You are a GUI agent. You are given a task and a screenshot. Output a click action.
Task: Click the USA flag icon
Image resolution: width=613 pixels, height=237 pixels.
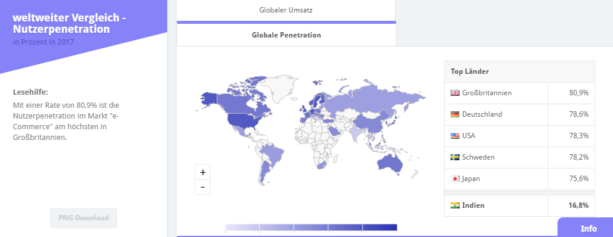click(x=455, y=136)
